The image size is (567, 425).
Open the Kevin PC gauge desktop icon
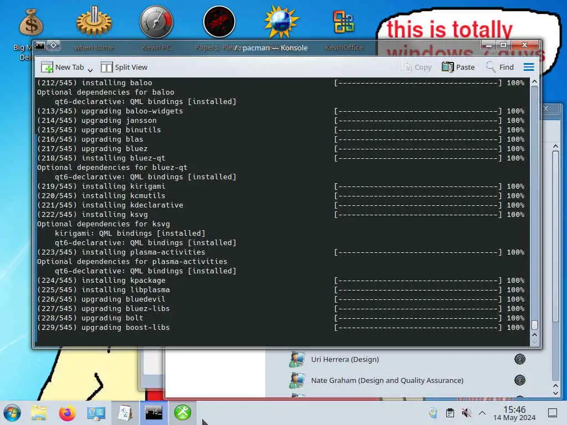[x=156, y=22]
